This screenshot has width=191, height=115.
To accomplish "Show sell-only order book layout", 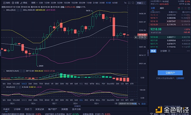I will [x=186, y=8].
